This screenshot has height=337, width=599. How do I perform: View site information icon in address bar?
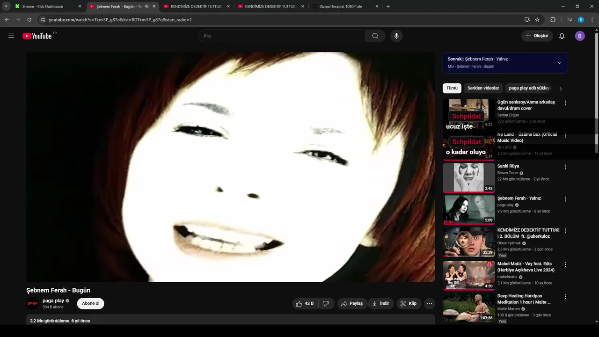click(x=43, y=20)
